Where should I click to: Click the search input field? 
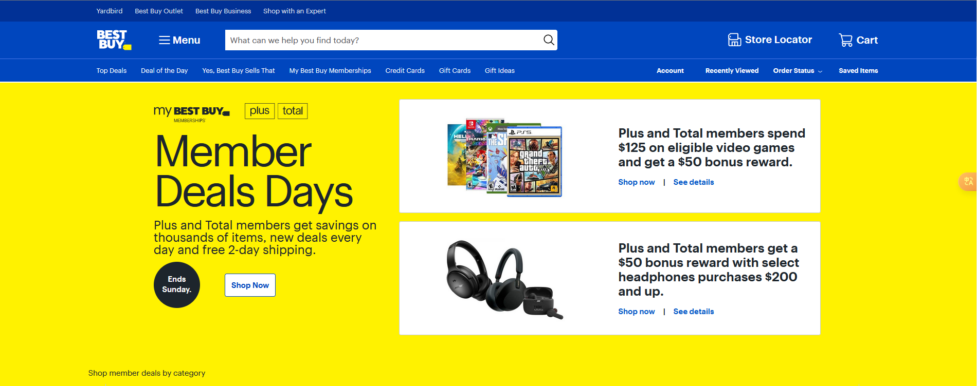pyautogui.click(x=384, y=40)
